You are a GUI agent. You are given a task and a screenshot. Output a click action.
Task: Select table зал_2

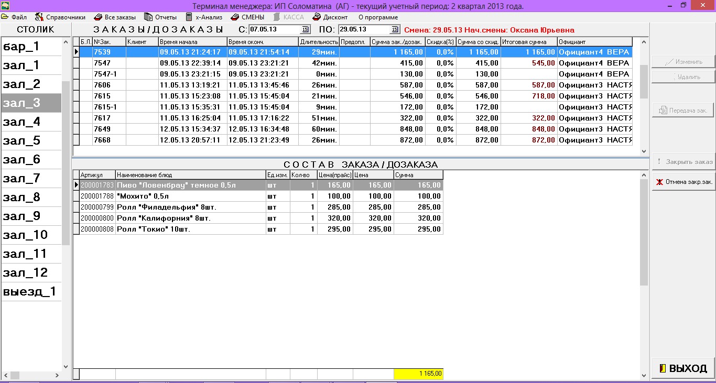(31, 84)
